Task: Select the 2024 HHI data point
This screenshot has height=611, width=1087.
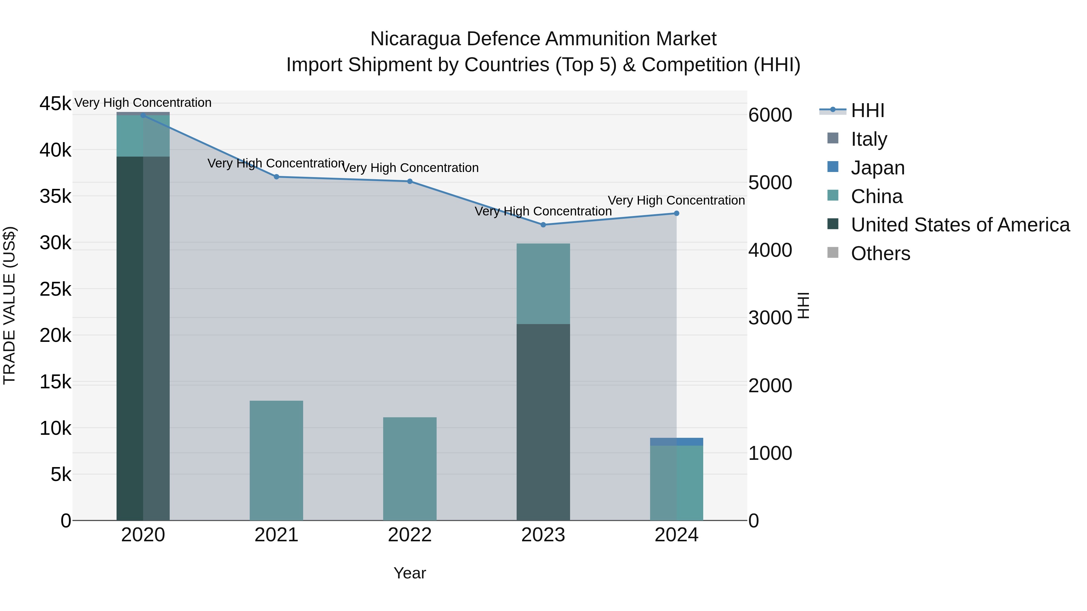Action: 676,213
